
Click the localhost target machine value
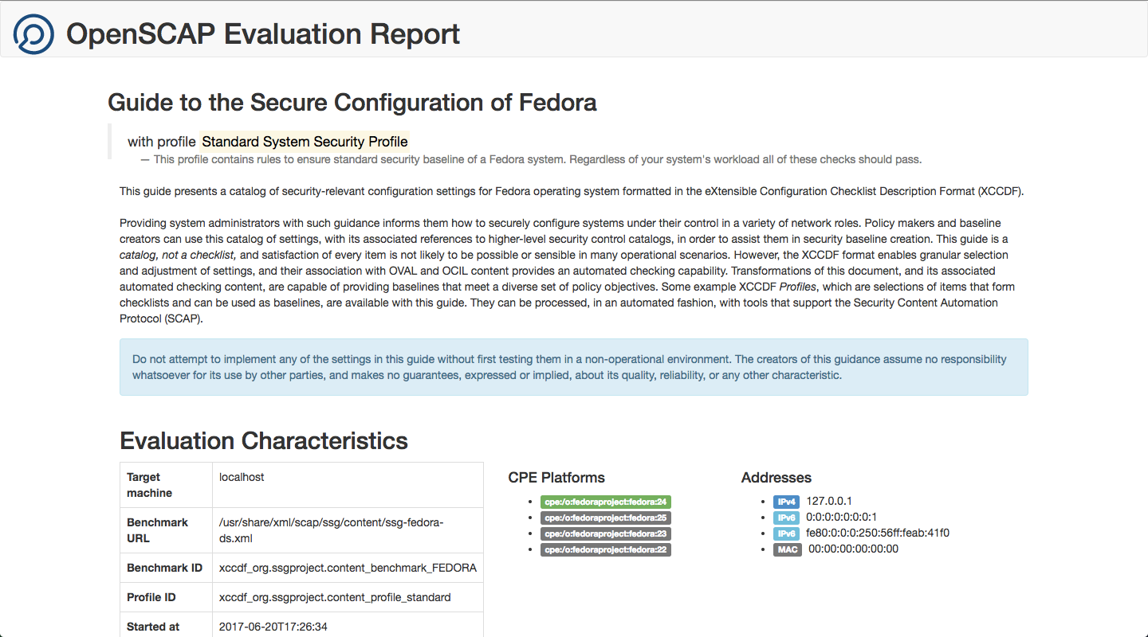tap(242, 477)
